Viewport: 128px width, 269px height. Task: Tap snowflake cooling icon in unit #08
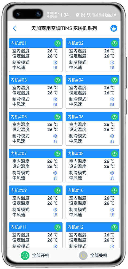(x=112, y=173)
